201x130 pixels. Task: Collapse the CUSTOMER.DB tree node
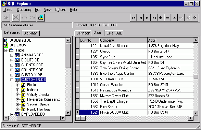[x=12, y=80]
